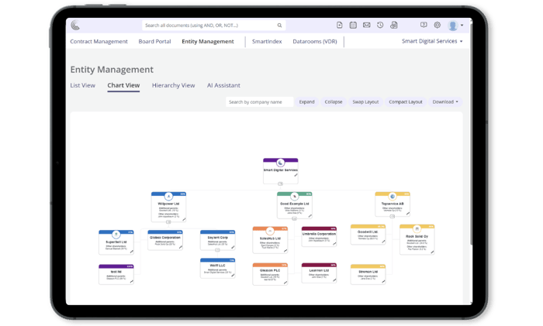Edit Soylent Corp node pencil
This screenshot has width=543, height=326.
point(233,247)
